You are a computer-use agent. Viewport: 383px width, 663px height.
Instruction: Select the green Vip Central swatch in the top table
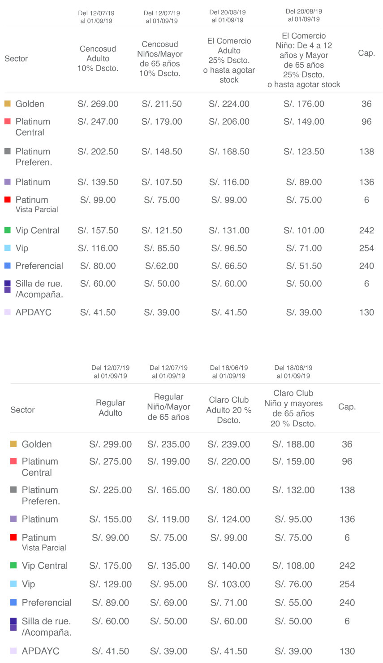click(x=7, y=230)
